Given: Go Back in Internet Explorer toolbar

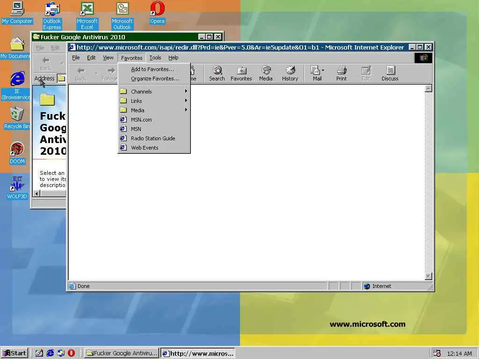Looking at the screenshot, I should [x=80, y=73].
